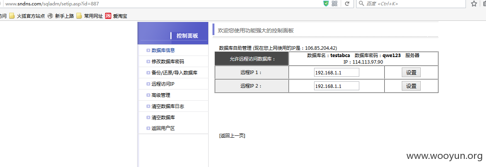
Task: Open the 常用网址 bookmark folder
Action: coord(90,16)
